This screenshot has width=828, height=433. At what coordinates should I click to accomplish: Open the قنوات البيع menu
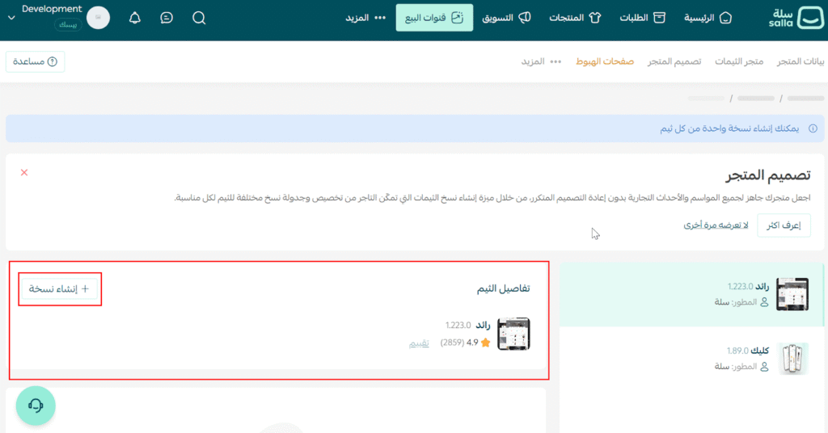(x=434, y=18)
